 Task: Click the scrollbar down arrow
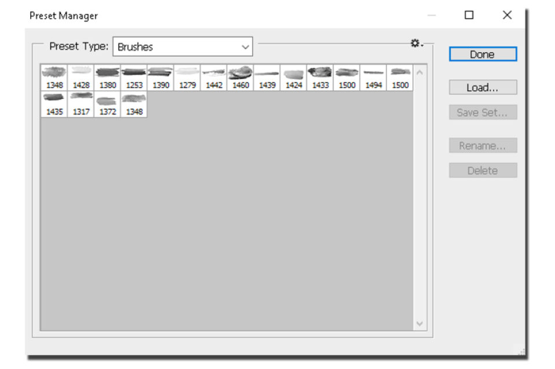coord(420,324)
